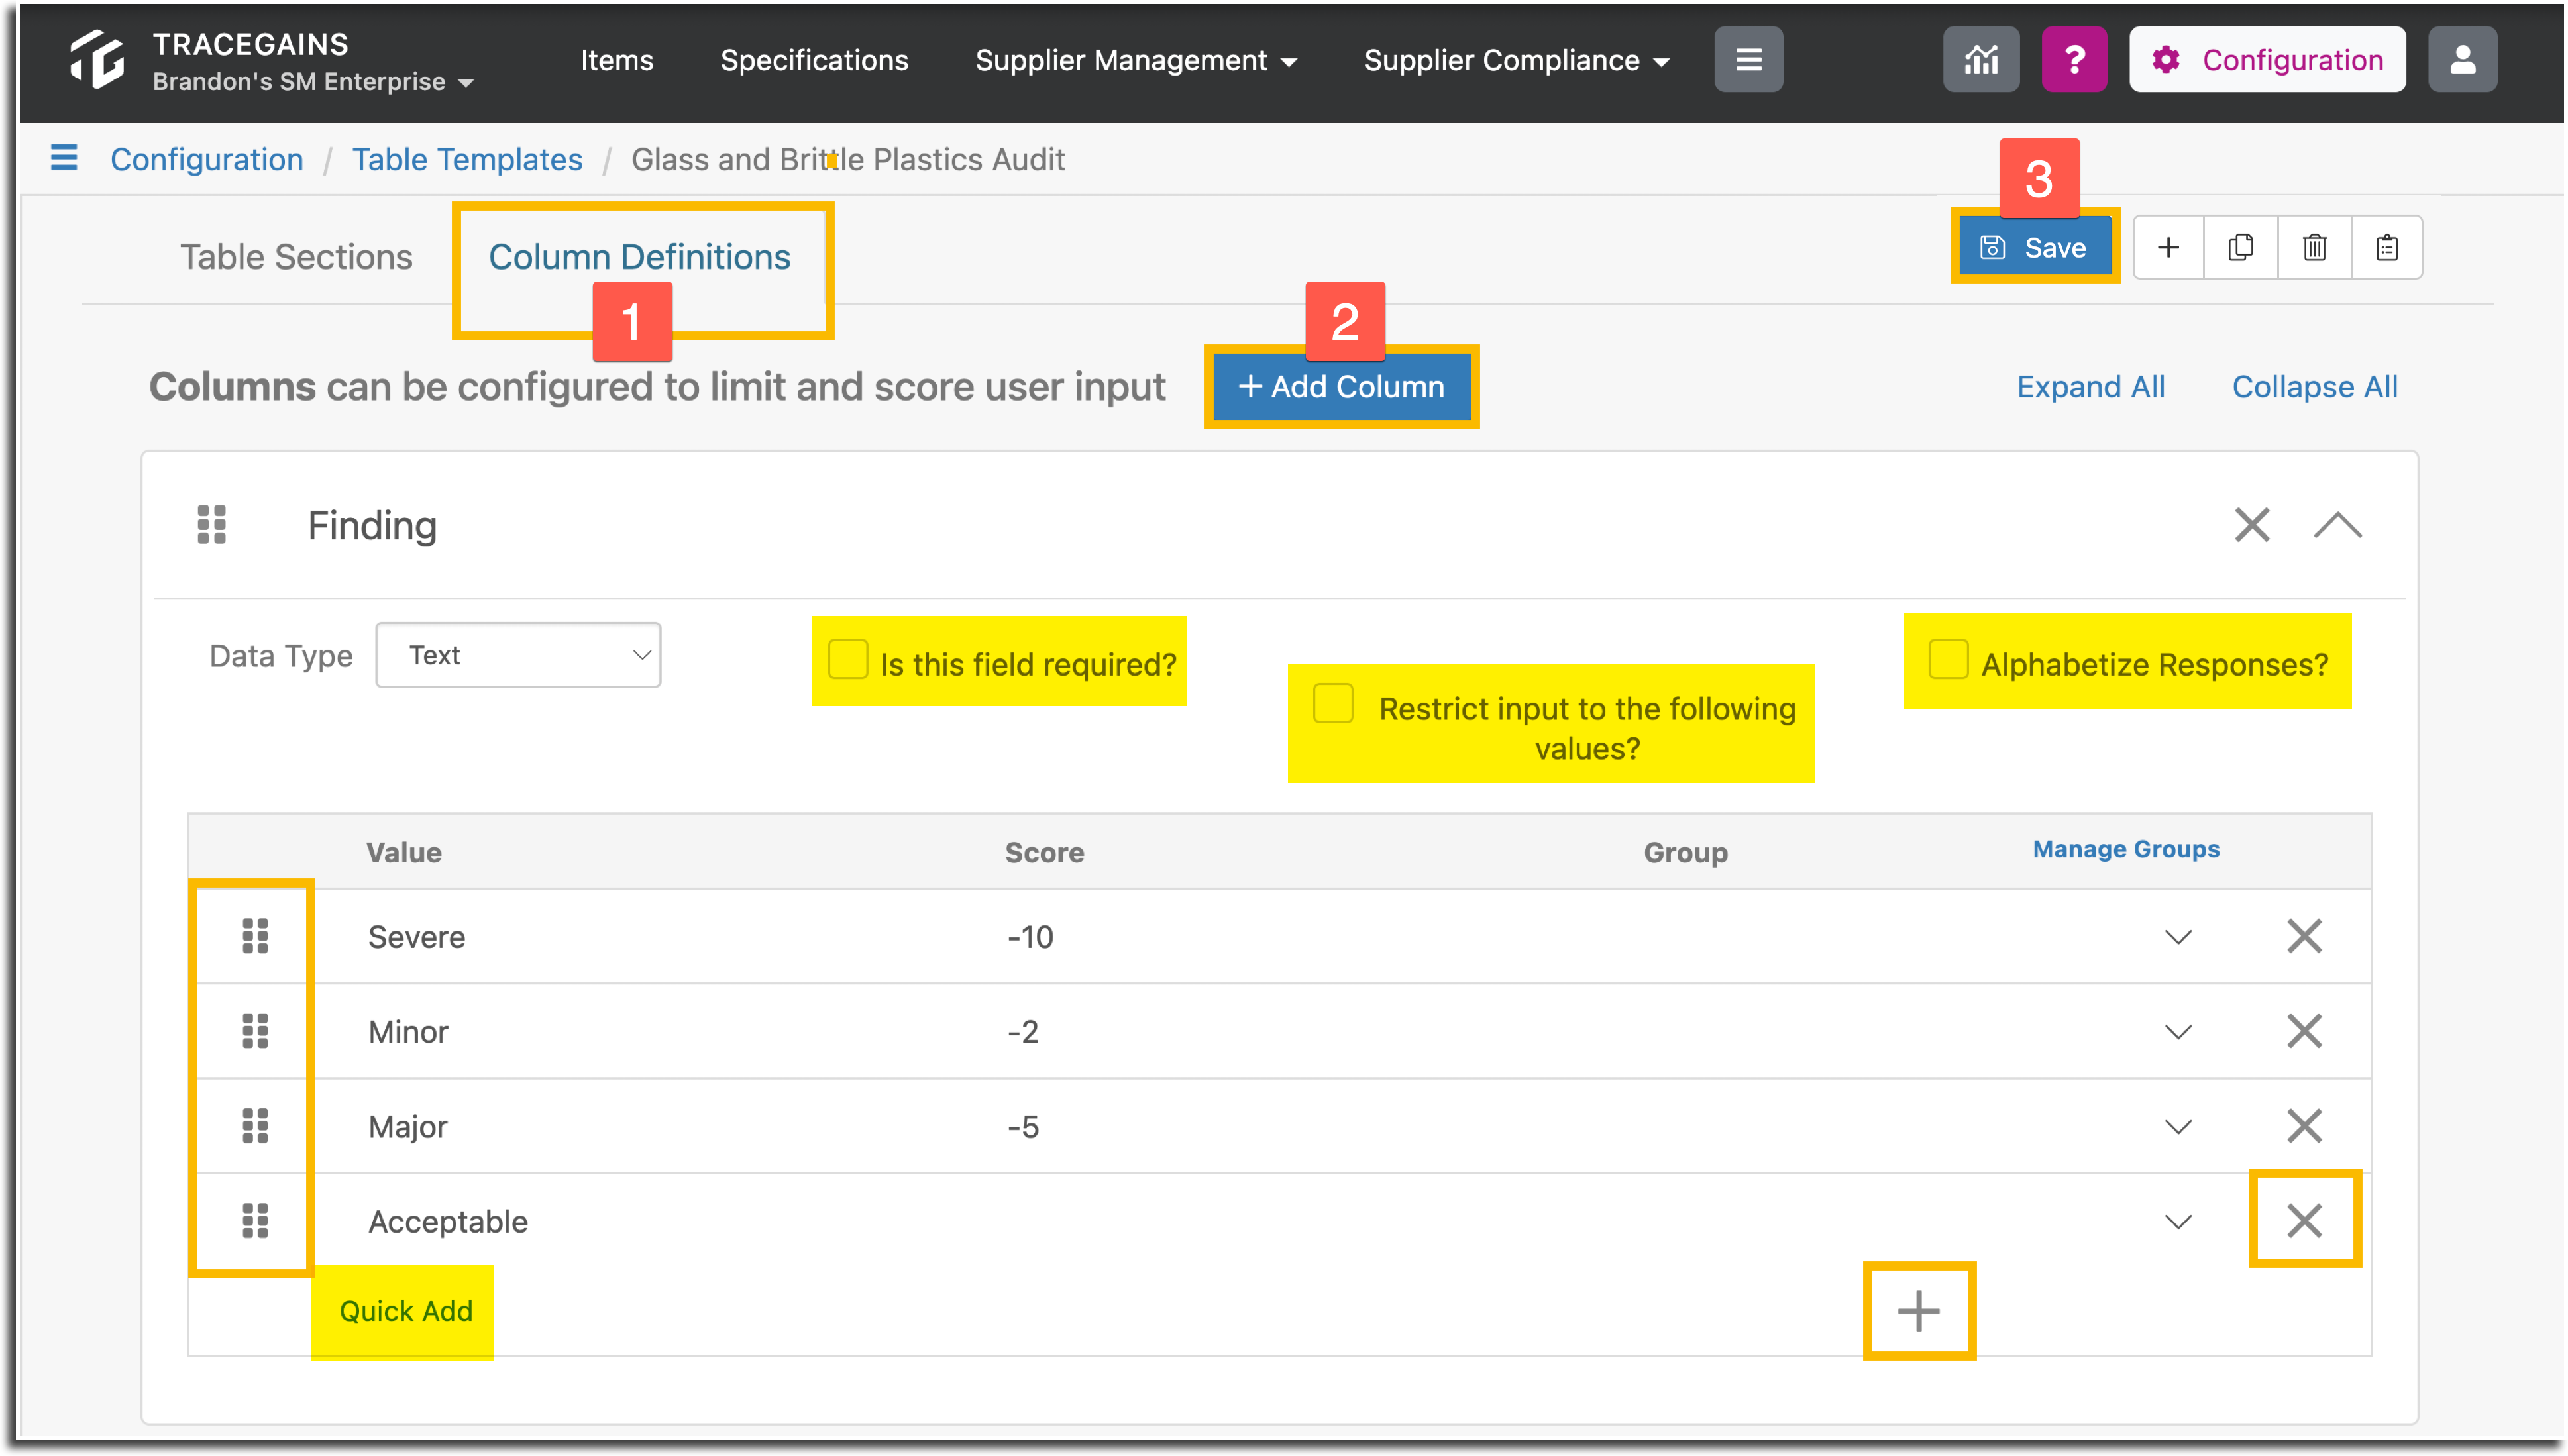
Task: Open the magenta help question mark
Action: [2074, 60]
